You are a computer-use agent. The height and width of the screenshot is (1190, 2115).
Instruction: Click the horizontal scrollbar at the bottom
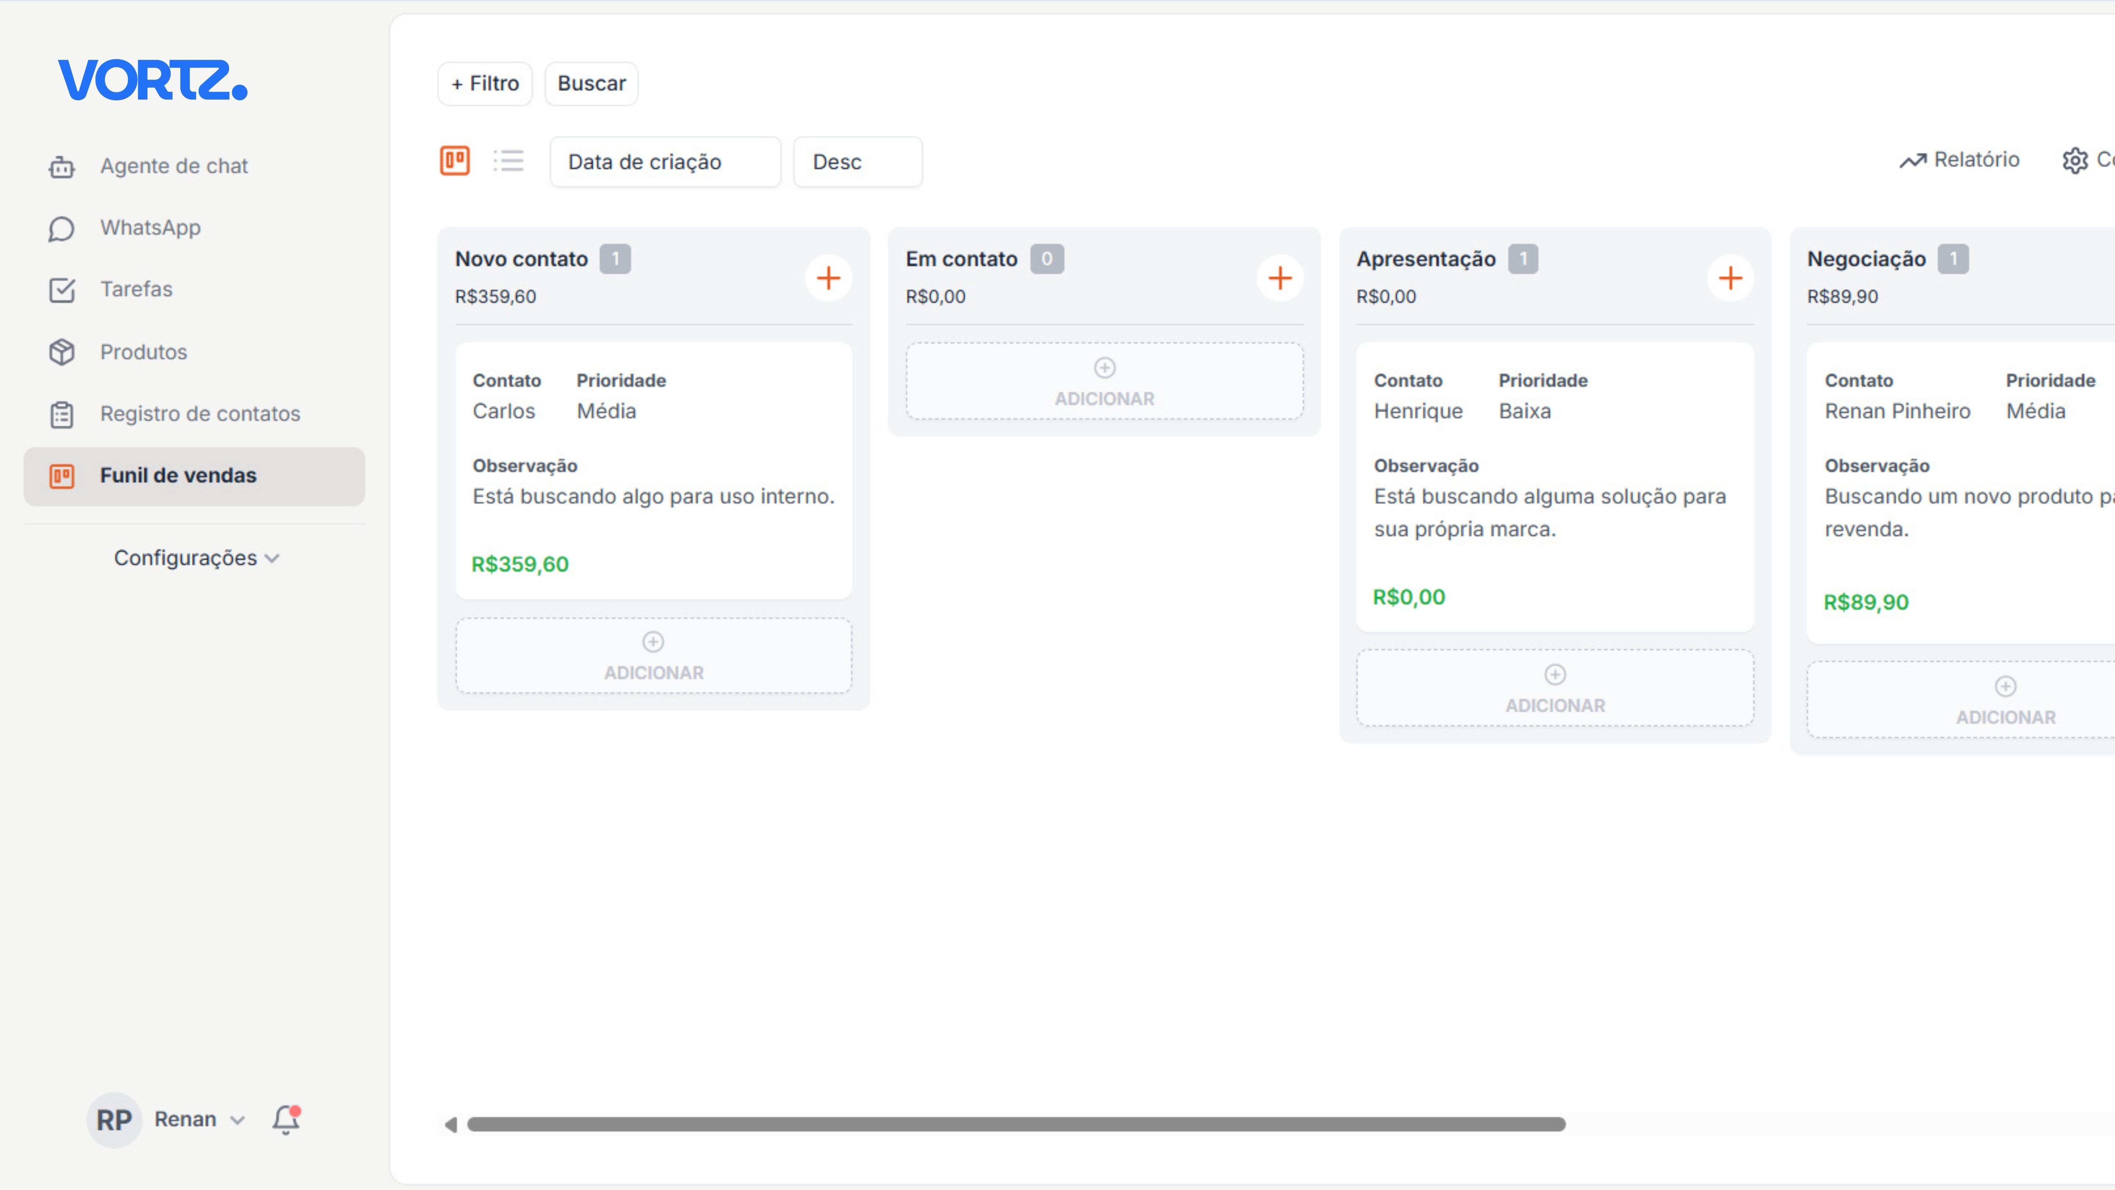[x=1018, y=1124]
